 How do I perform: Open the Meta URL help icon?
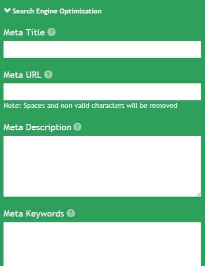tap(48, 74)
